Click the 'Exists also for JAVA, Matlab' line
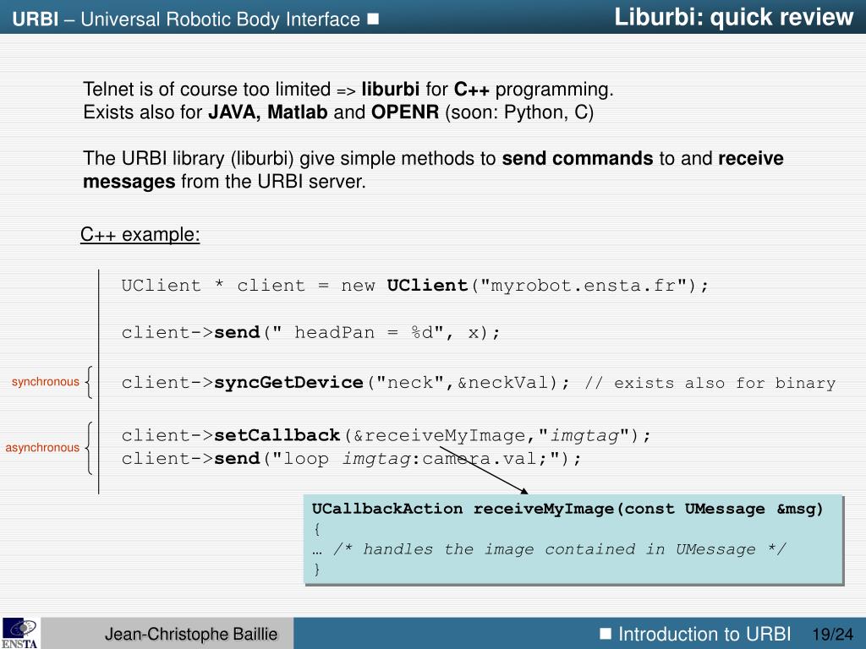866x649 pixels. pos(338,112)
